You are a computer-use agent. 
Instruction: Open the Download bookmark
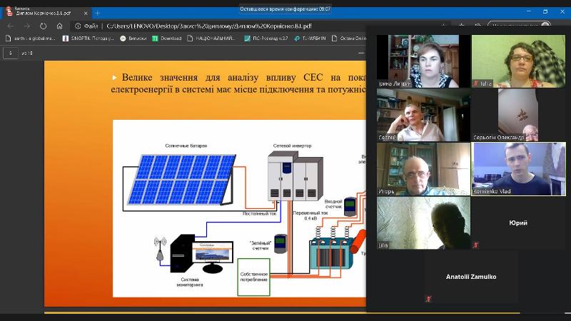click(167, 39)
